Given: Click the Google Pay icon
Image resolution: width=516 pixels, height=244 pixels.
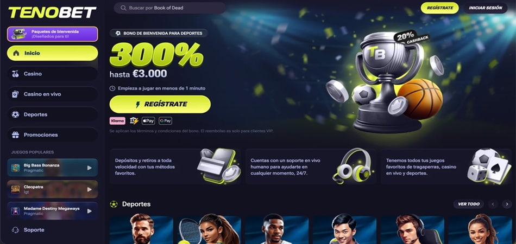Looking at the screenshot, I should pyautogui.click(x=165, y=121).
